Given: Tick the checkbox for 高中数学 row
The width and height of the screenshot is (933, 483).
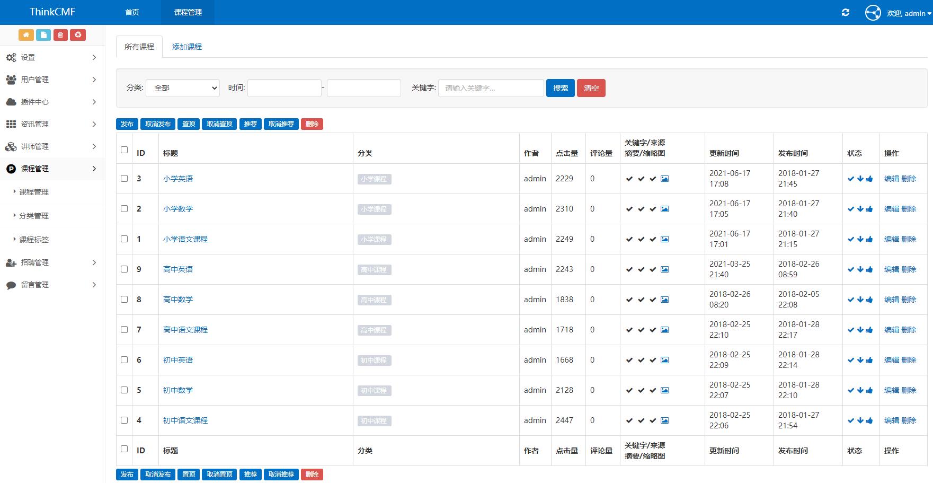Looking at the screenshot, I should (x=124, y=299).
